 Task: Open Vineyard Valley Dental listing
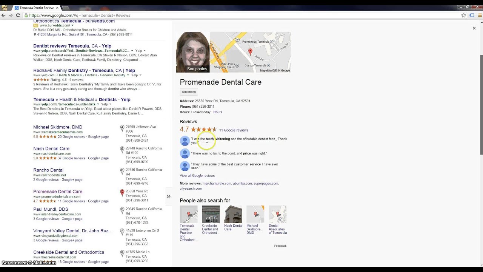click(73, 231)
